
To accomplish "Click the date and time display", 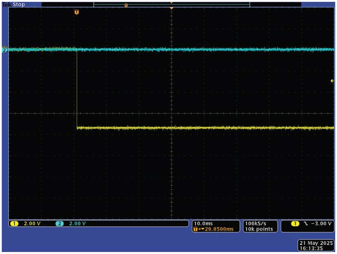I will [316, 245].
